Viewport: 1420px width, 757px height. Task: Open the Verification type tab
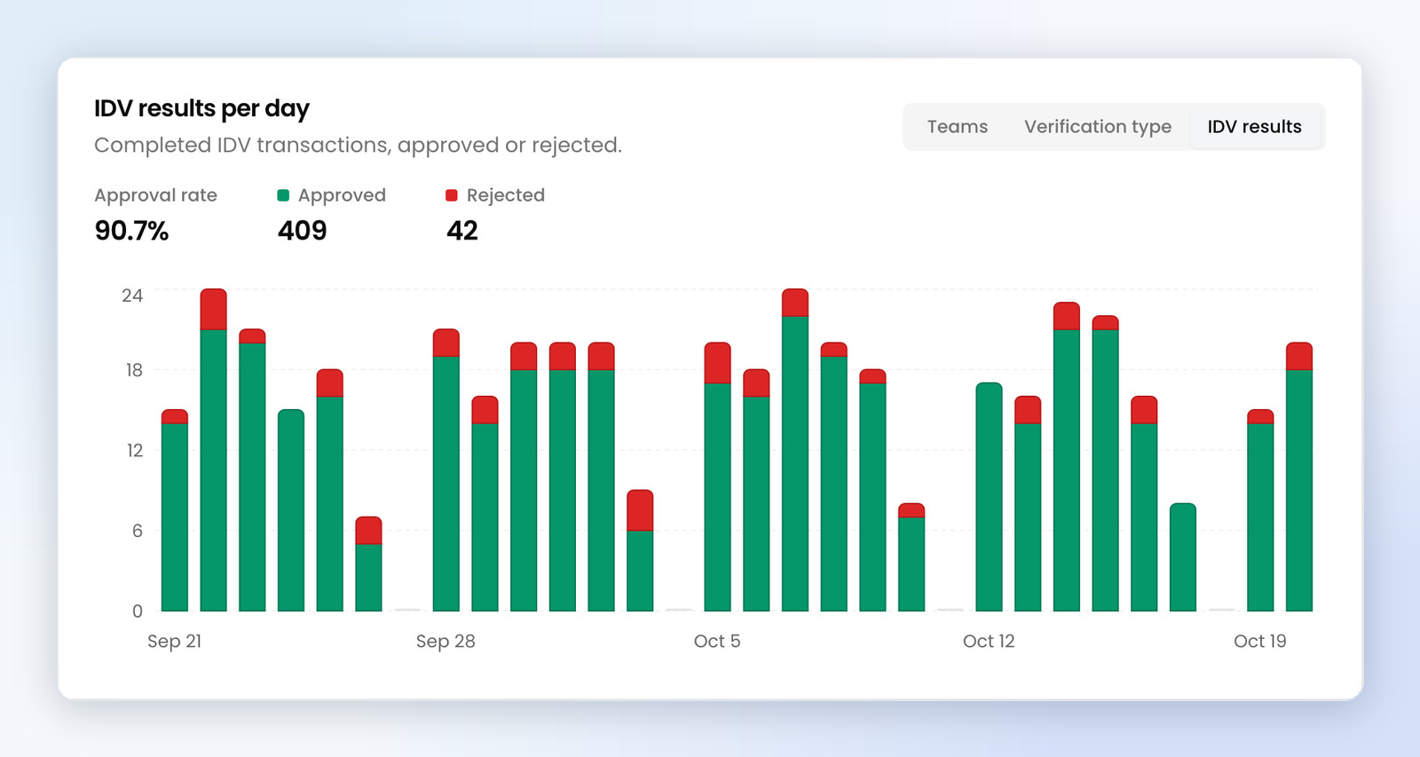1098,127
